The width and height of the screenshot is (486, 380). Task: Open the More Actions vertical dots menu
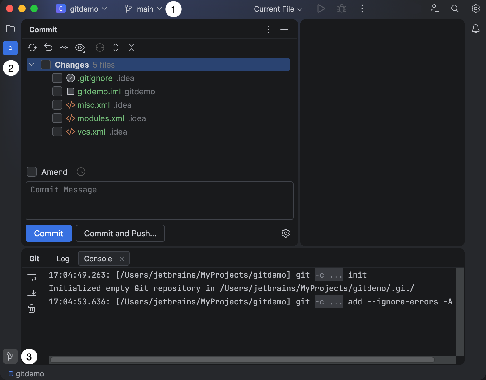coord(362,9)
